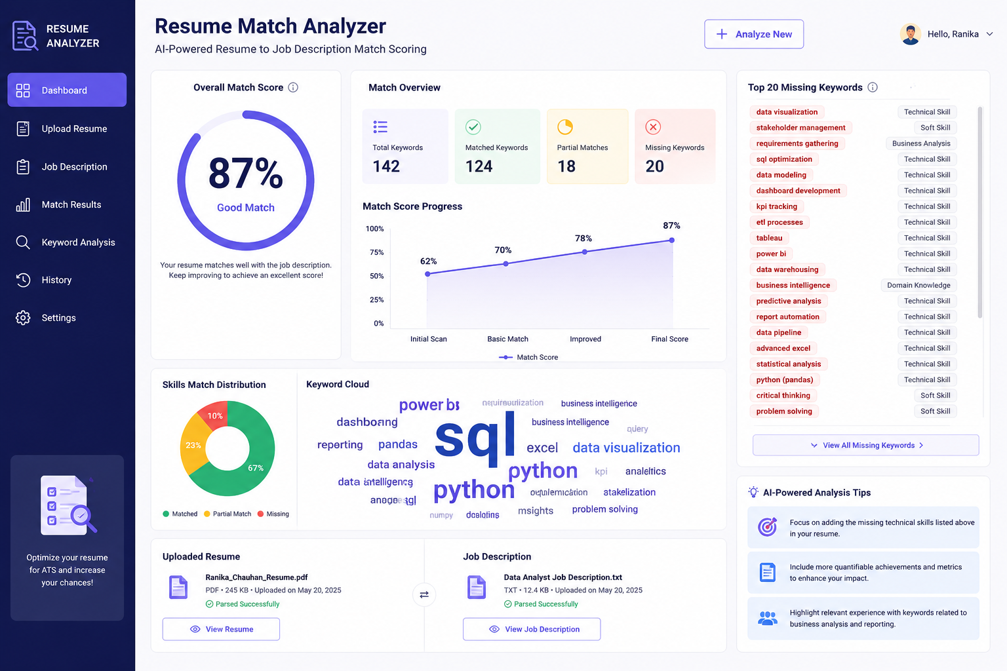Click the plus icon in Analyze New
Viewport: 1007px width, 671px height.
tap(722, 34)
